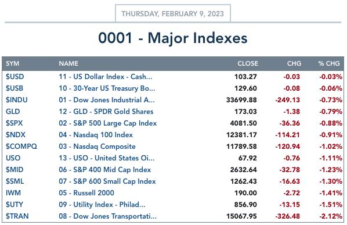The width and height of the screenshot is (347, 225).
Task: Click the $INDU symbol link
Action: [x=17, y=100]
